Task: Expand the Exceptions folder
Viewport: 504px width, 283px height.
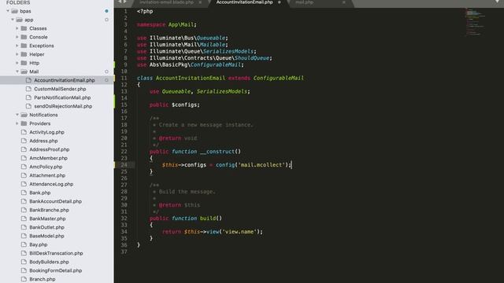Action: pos(17,46)
